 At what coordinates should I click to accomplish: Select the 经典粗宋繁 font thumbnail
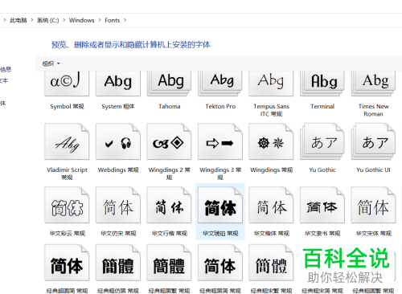[271, 263]
